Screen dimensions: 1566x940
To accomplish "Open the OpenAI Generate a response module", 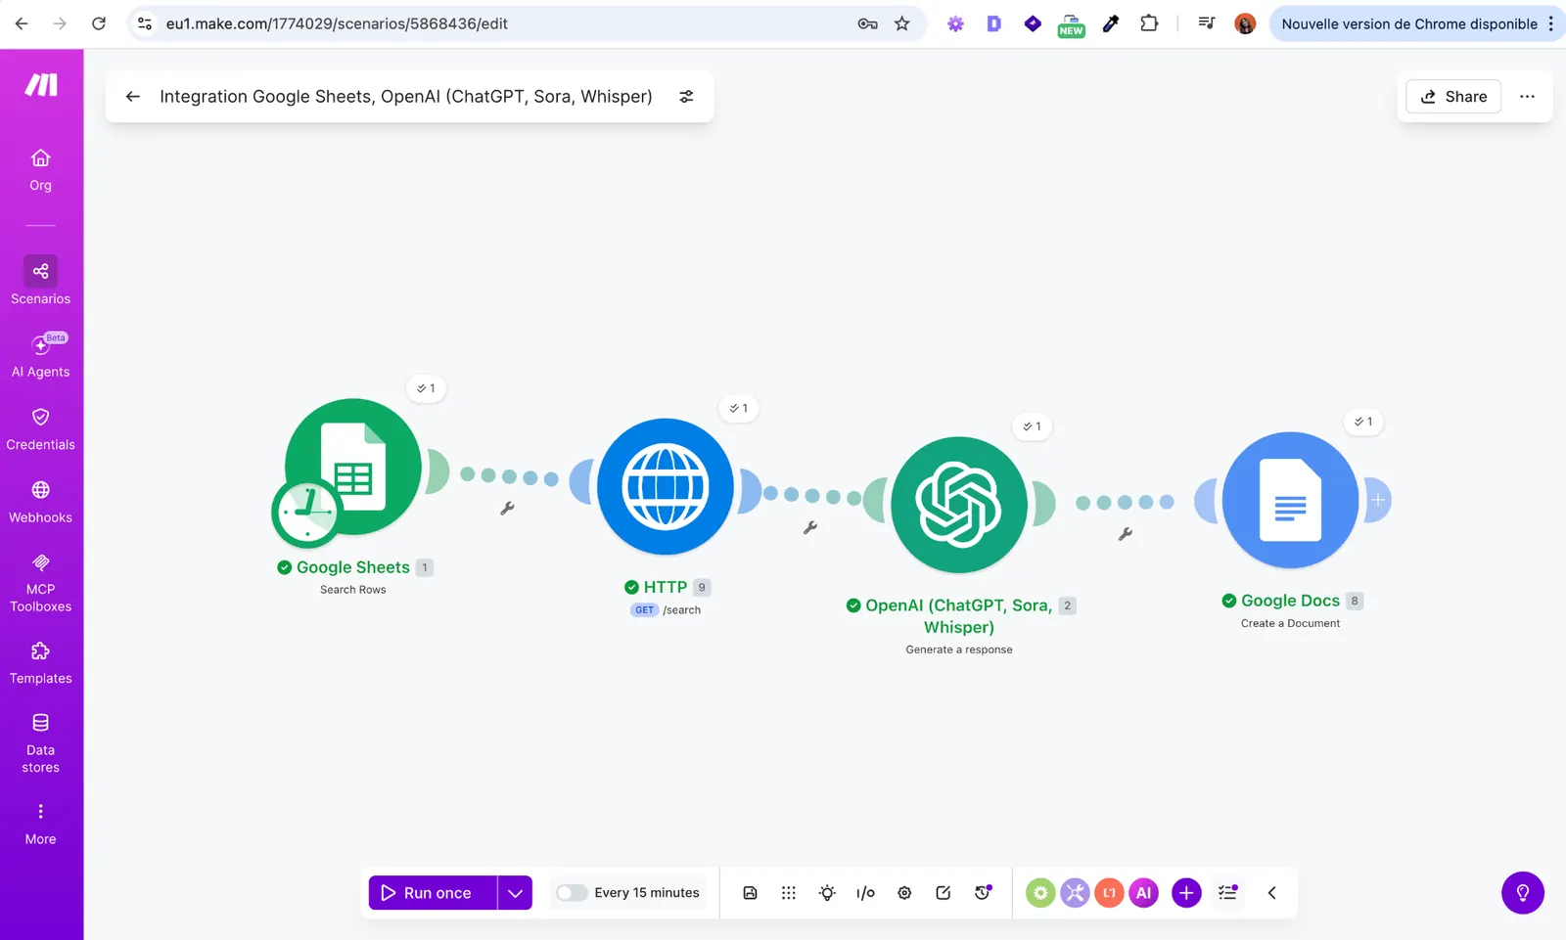I will click(959, 505).
